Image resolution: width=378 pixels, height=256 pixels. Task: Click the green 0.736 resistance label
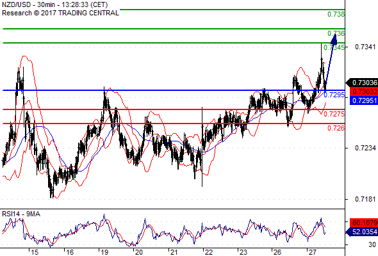click(336, 33)
